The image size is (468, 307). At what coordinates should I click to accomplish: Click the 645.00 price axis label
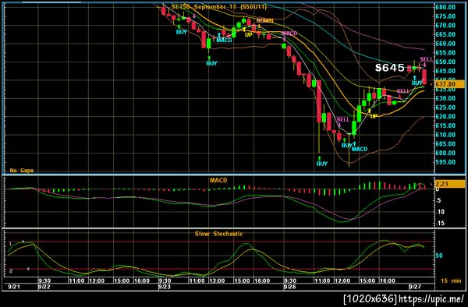click(x=445, y=71)
